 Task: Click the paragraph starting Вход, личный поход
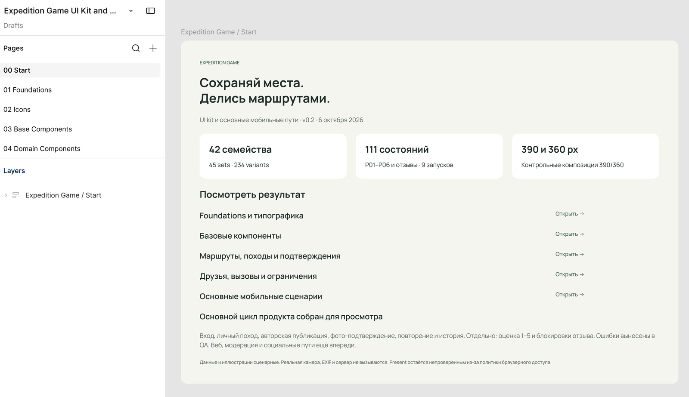pos(427,340)
